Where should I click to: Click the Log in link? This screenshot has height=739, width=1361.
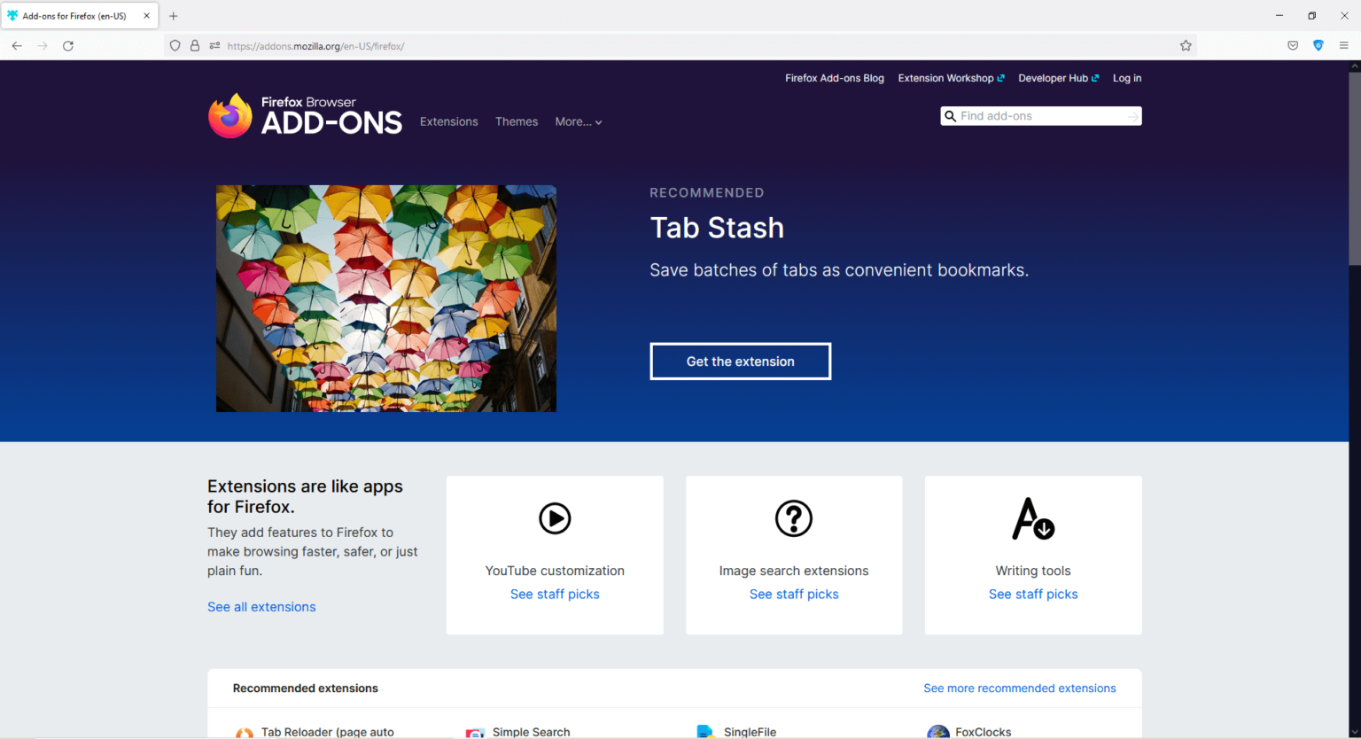(x=1126, y=78)
